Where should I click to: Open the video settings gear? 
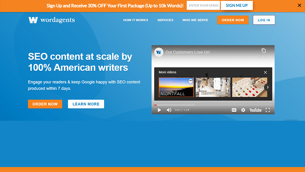pos(243,110)
